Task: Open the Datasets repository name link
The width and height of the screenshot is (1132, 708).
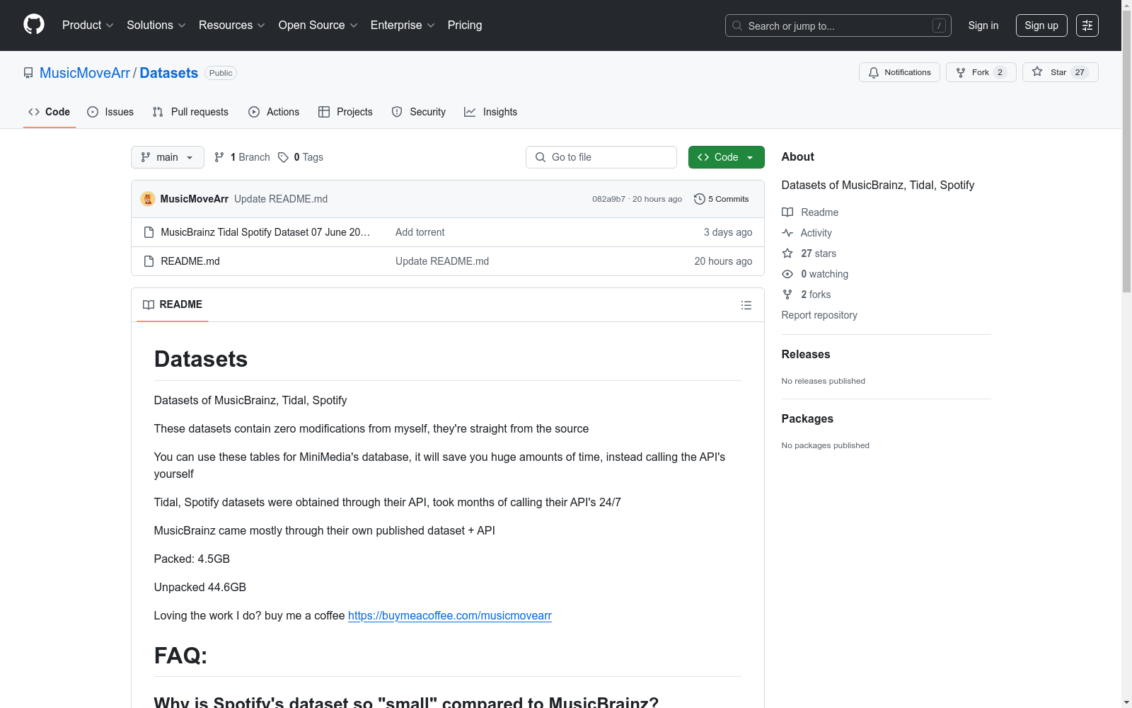Action: click(x=169, y=73)
